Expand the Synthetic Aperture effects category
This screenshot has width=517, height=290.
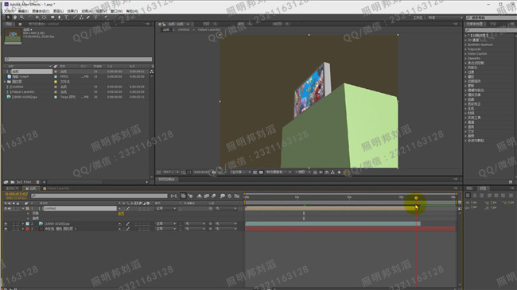pyautogui.click(x=465, y=44)
